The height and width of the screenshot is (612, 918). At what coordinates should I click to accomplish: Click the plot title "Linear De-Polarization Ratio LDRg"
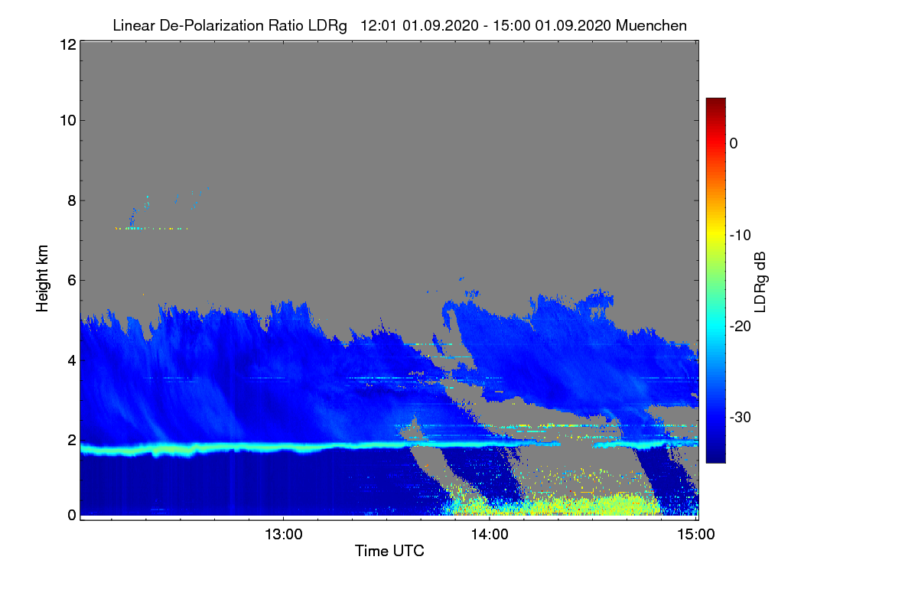click(229, 25)
